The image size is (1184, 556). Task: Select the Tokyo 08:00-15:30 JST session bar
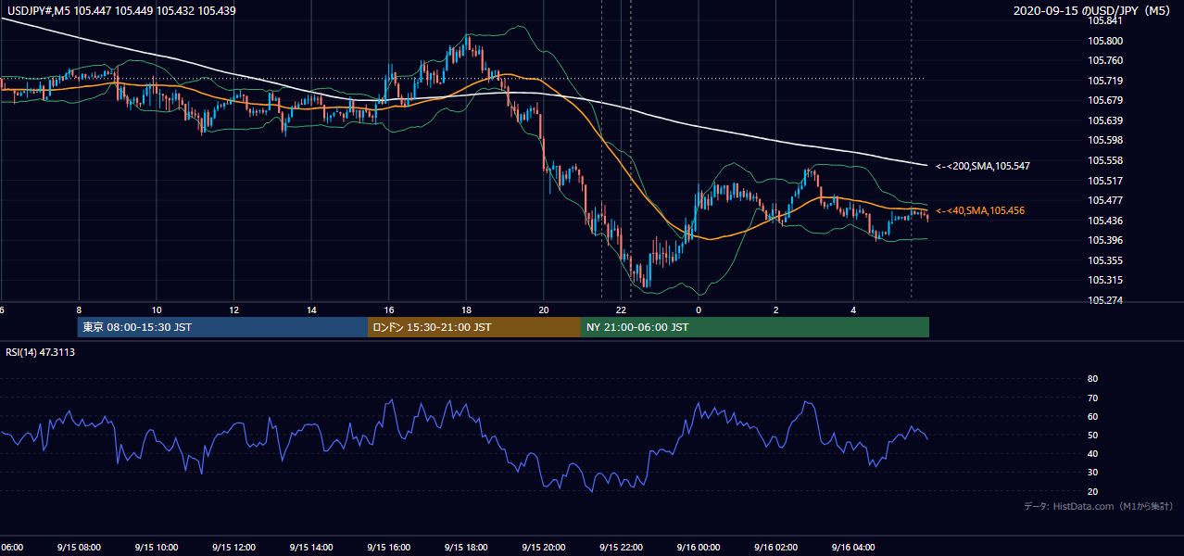222,327
